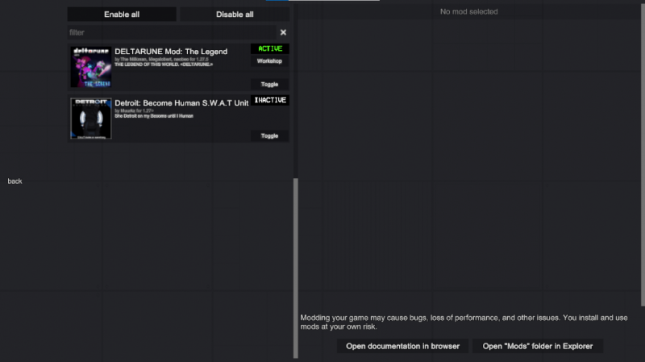The image size is (645, 362).
Task: Open documentation in browser
Action: click(x=402, y=346)
